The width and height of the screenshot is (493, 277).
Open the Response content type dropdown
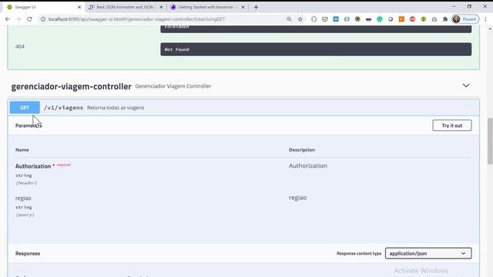click(428, 253)
